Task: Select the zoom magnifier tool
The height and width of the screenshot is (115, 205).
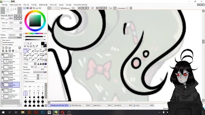Action: point(28,46)
